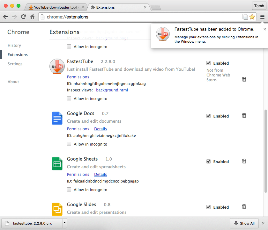Remove Google Slides with trash icon
The height and width of the screenshot is (230, 268).
(244, 207)
